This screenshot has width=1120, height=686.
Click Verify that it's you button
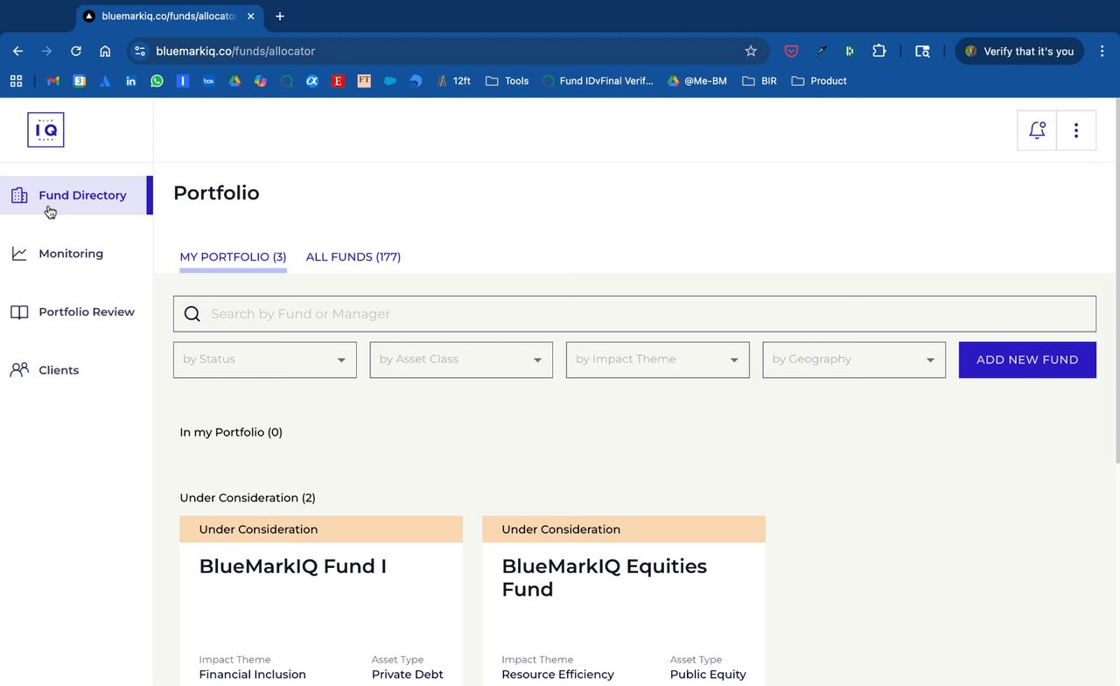(x=1019, y=52)
